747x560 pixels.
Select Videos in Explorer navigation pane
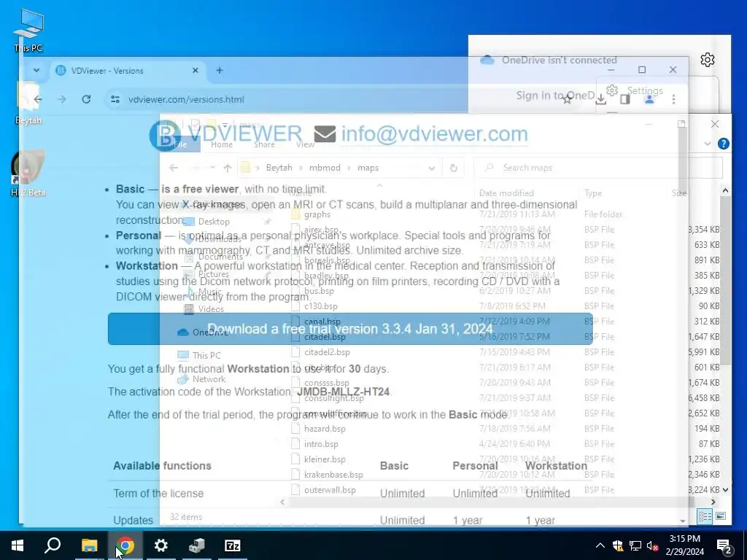tap(211, 309)
